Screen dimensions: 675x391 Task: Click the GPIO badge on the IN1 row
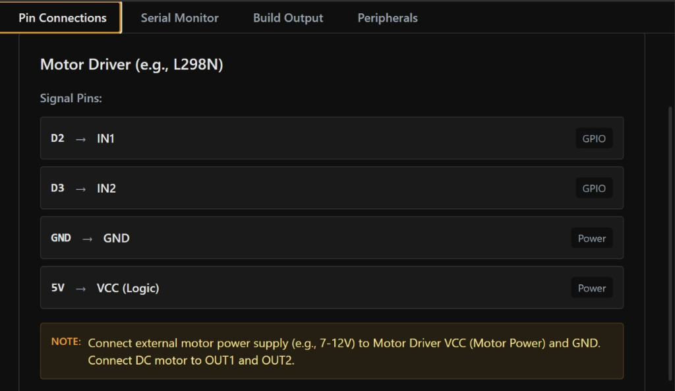[593, 138]
